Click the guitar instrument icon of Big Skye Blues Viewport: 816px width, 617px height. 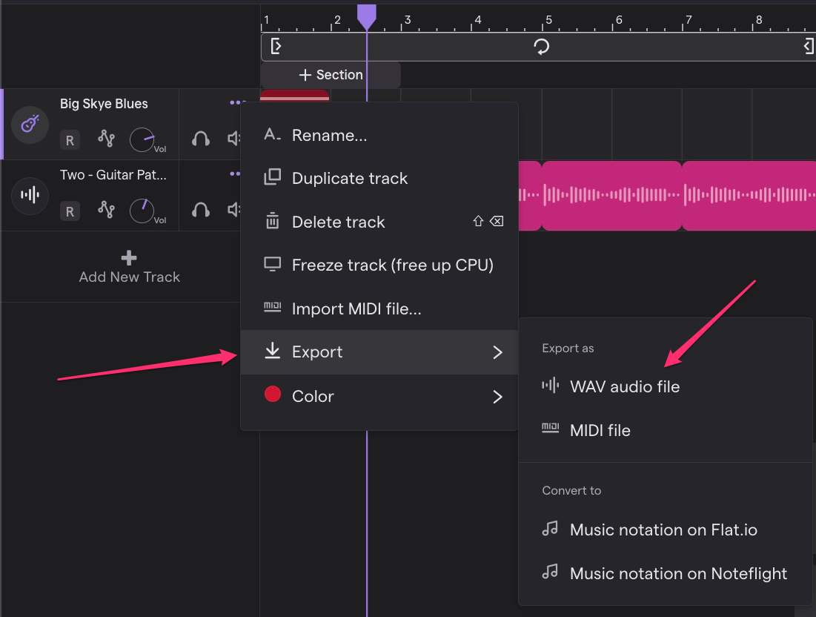coord(30,124)
